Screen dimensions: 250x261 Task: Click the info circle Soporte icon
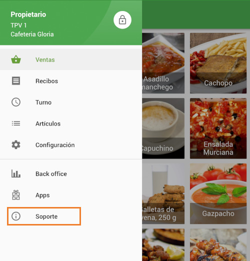[16, 216]
